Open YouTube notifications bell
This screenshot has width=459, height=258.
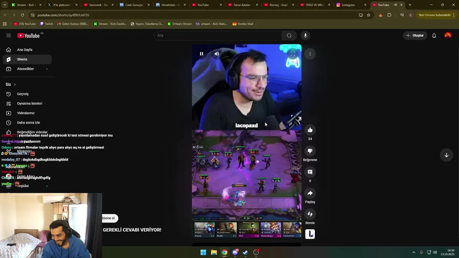[434, 35]
